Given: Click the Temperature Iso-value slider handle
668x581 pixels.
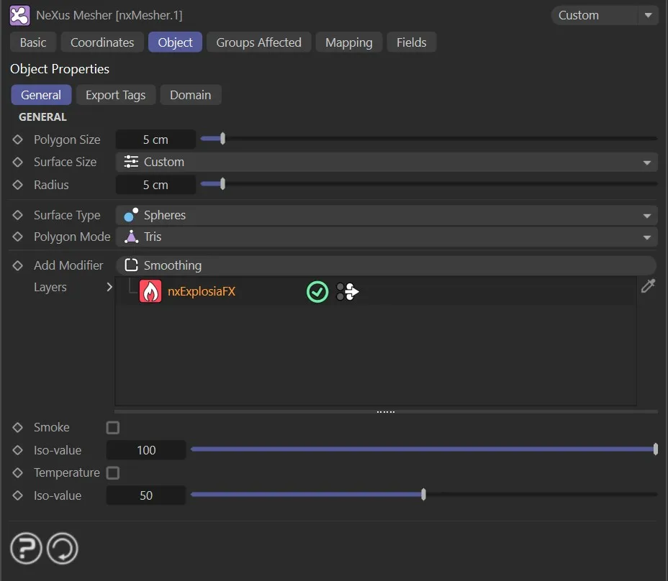Looking at the screenshot, I should point(423,495).
